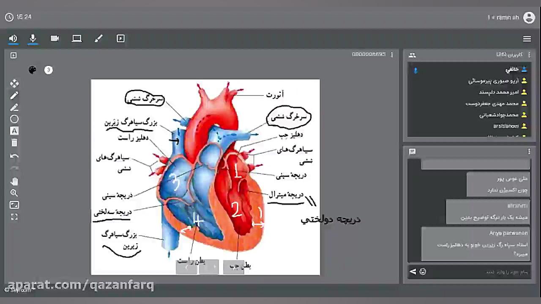Viewport: 541px width, 304px height.
Task: Select the Zoom magnifier tool
Action: point(14,193)
